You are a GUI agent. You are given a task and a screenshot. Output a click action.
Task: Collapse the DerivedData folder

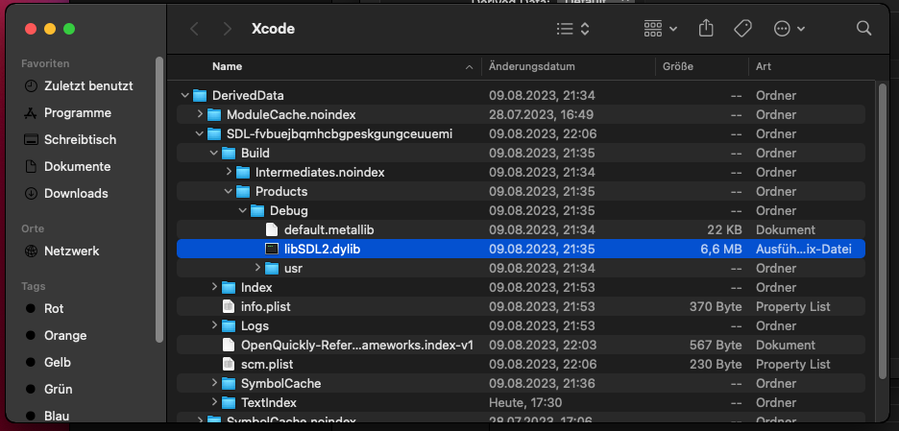[x=185, y=96]
